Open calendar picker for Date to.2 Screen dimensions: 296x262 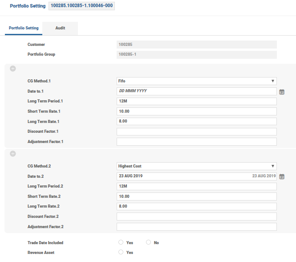pyautogui.click(x=282, y=176)
